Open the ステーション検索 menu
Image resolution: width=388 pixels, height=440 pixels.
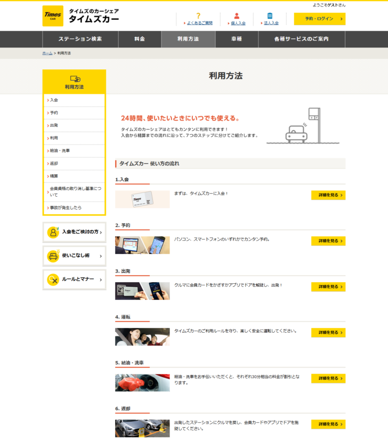pos(80,39)
